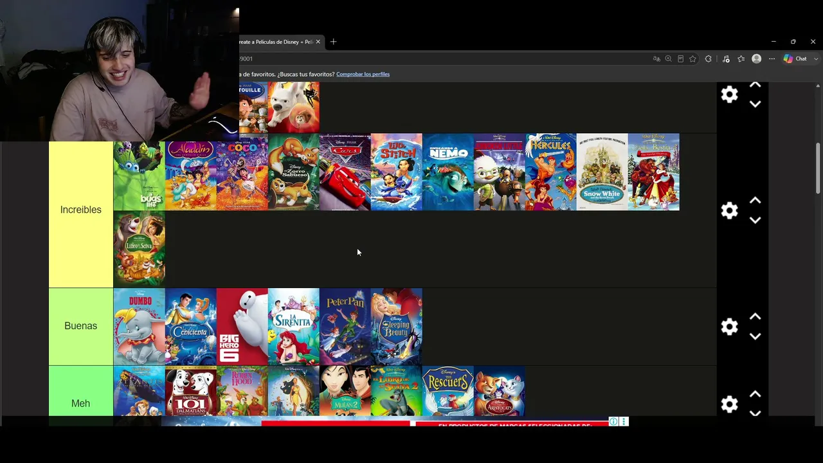
Task: Select the Mulan 2 poster
Action: tap(345, 391)
